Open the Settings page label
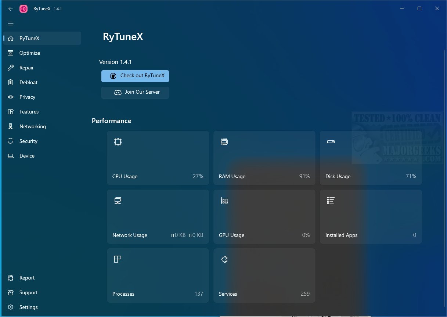 28,307
